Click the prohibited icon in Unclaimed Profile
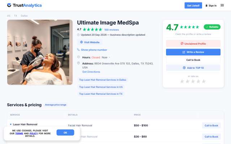The width and height of the screenshot is (231, 144). coord(182,44)
